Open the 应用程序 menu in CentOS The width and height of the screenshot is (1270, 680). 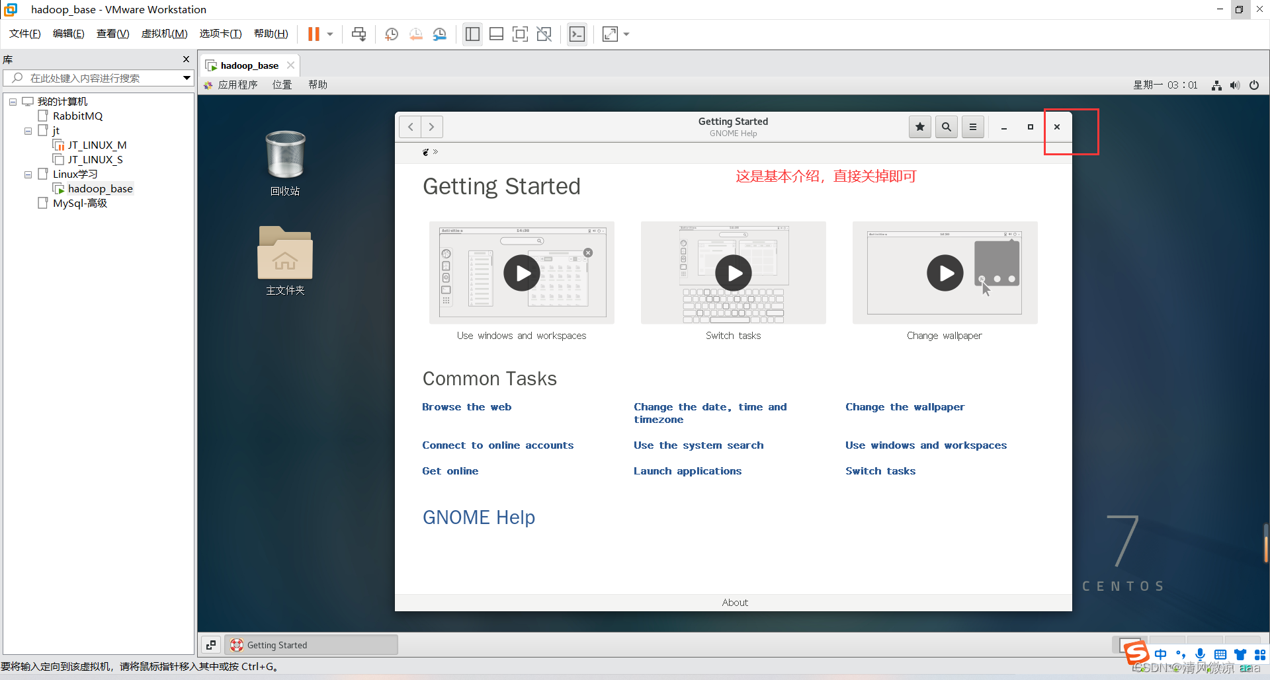237,85
